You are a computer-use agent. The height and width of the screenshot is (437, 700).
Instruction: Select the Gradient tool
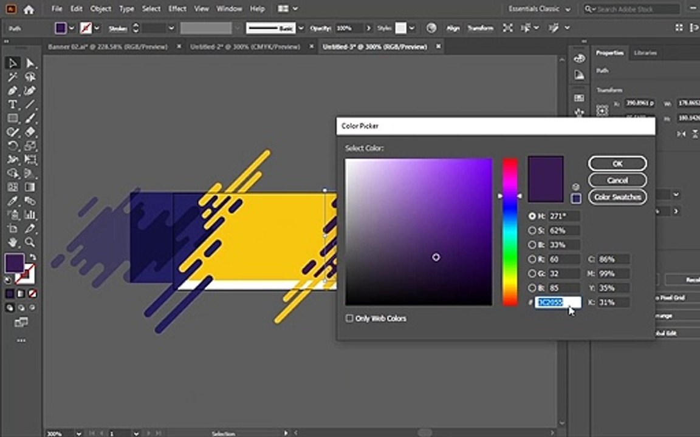point(30,188)
